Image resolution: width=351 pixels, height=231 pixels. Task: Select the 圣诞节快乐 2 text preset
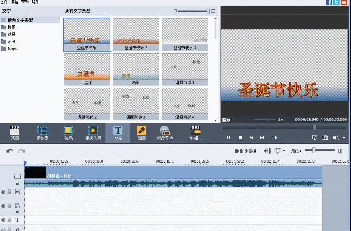coord(136,35)
